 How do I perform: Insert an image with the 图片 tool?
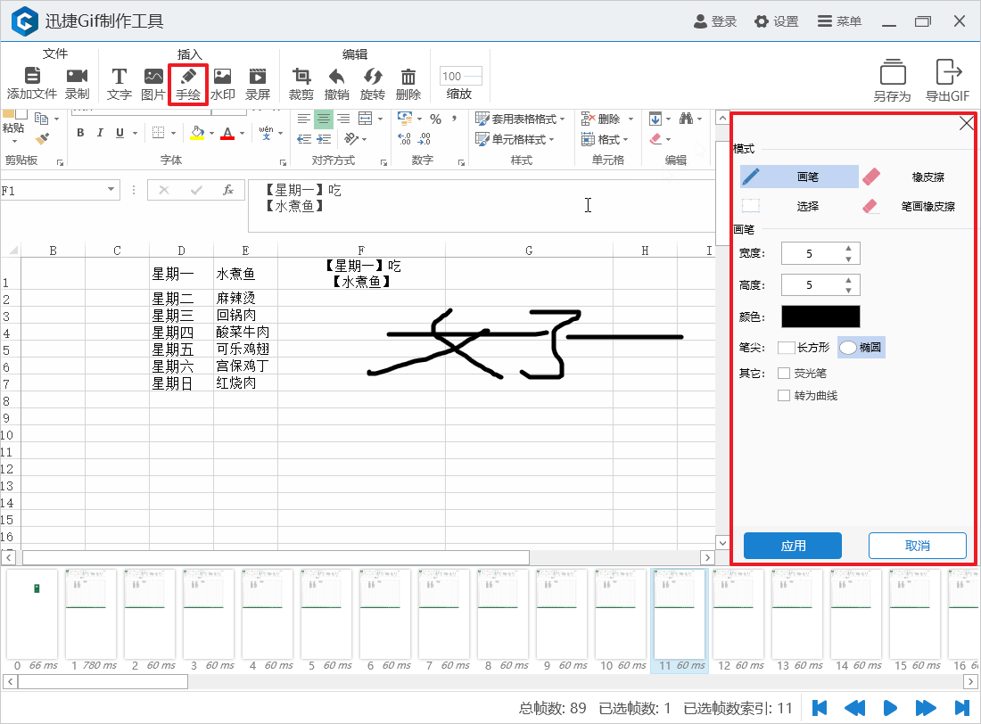tap(153, 78)
